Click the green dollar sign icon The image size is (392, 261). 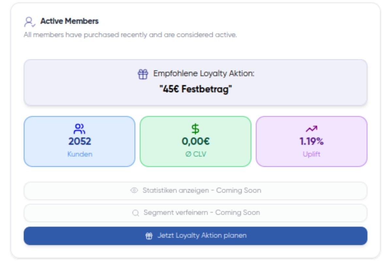click(195, 129)
